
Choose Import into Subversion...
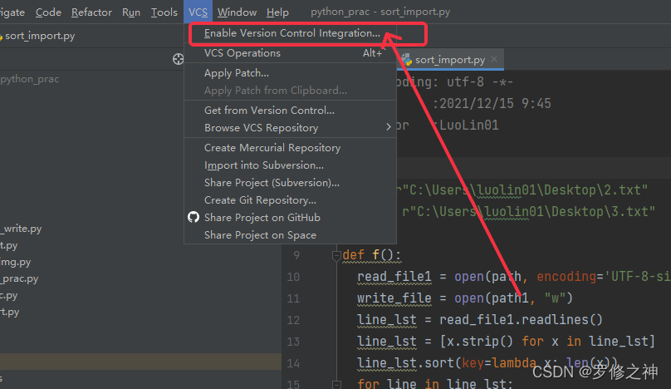[x=290, y=165]
